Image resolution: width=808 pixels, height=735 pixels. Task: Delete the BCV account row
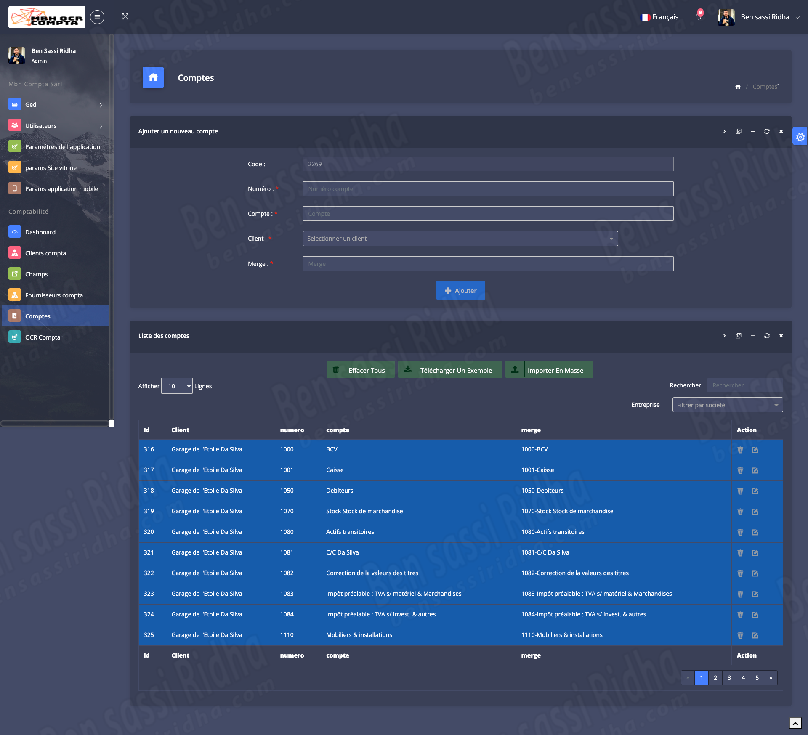coord(740,450)
